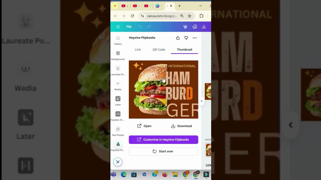Open Filmora from taskbar

pyautogui.click(x=206, y=174)
